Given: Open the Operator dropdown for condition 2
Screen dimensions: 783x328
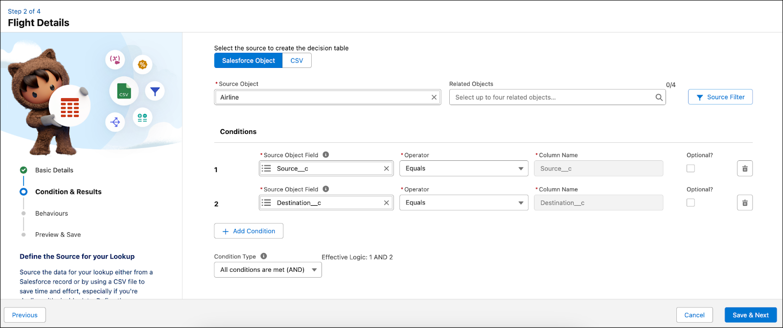Looking at the screenshot, I should click(x=464, y=203).
